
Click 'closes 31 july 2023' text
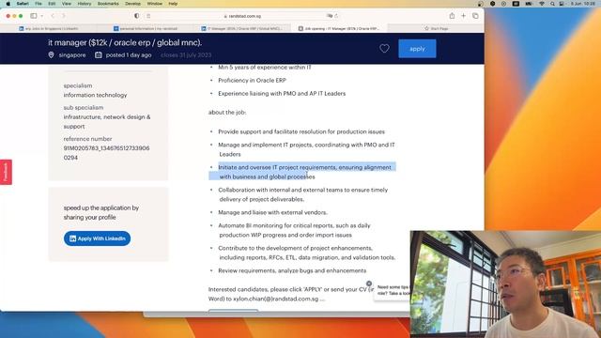click(x=186, y=55)
